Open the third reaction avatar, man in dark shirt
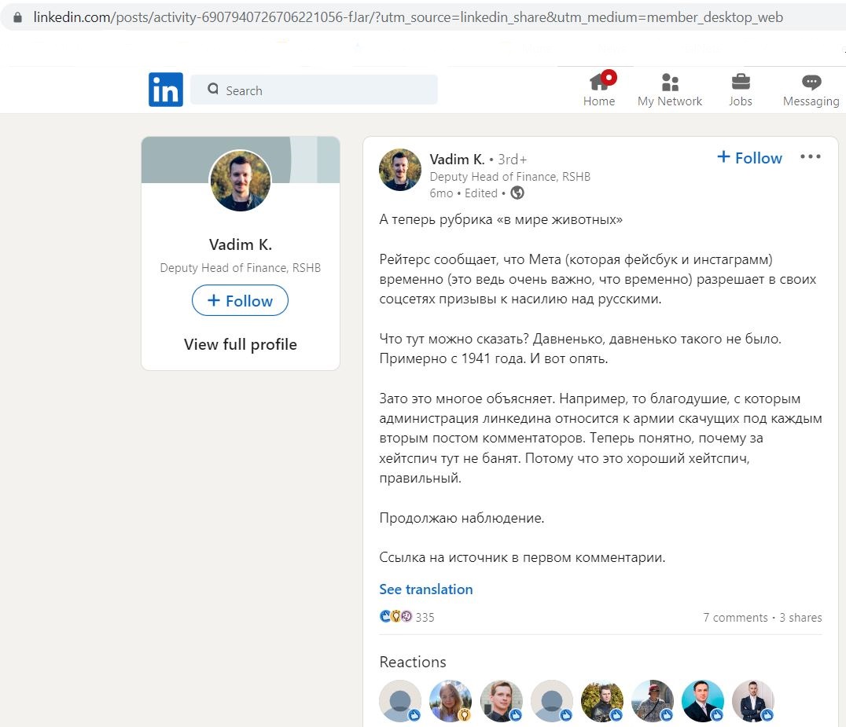Screen dimensions: 846x727 (502, 701)
